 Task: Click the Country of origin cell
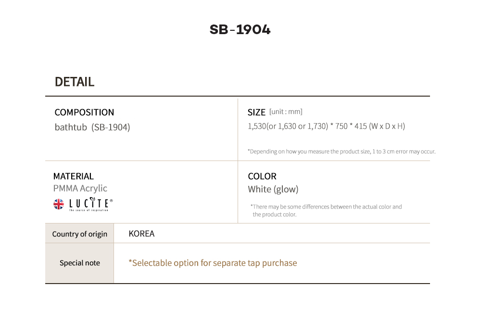[80, 234]
